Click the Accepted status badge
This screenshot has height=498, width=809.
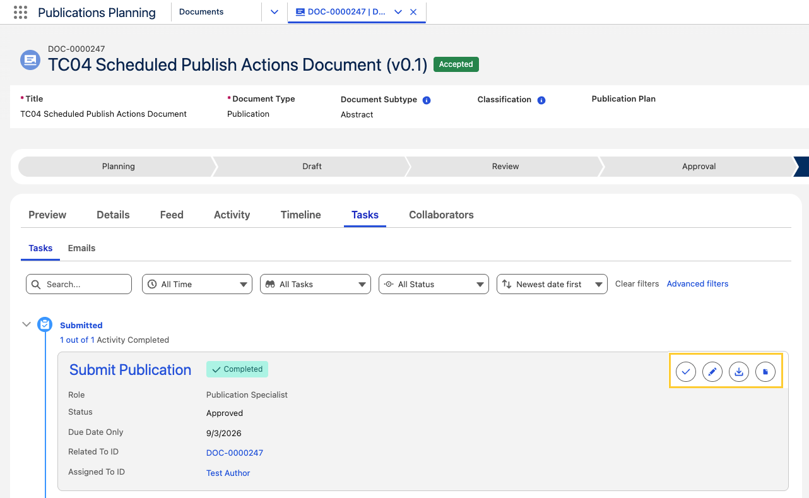pyautogui.click(x=456, y=64)
